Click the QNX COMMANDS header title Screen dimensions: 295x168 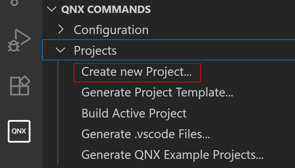click(106, 9)
